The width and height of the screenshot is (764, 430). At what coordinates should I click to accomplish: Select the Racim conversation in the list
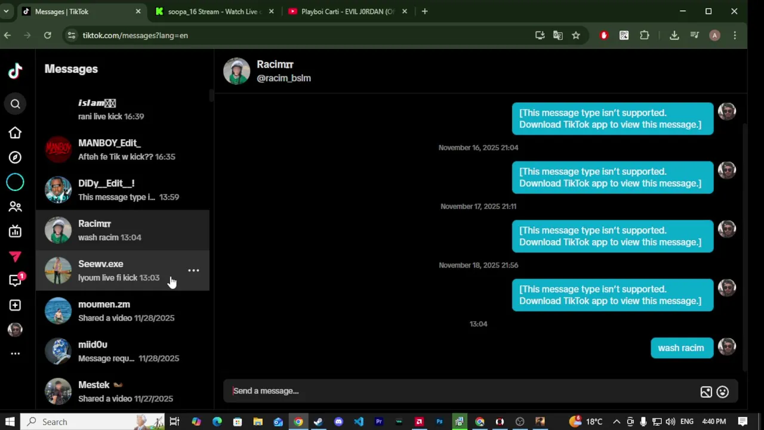pyautogui.click(x=122, y=231)
